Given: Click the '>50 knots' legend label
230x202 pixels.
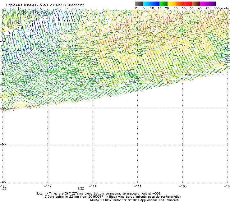Looking at the screenshot, I should tap(221, 8).
